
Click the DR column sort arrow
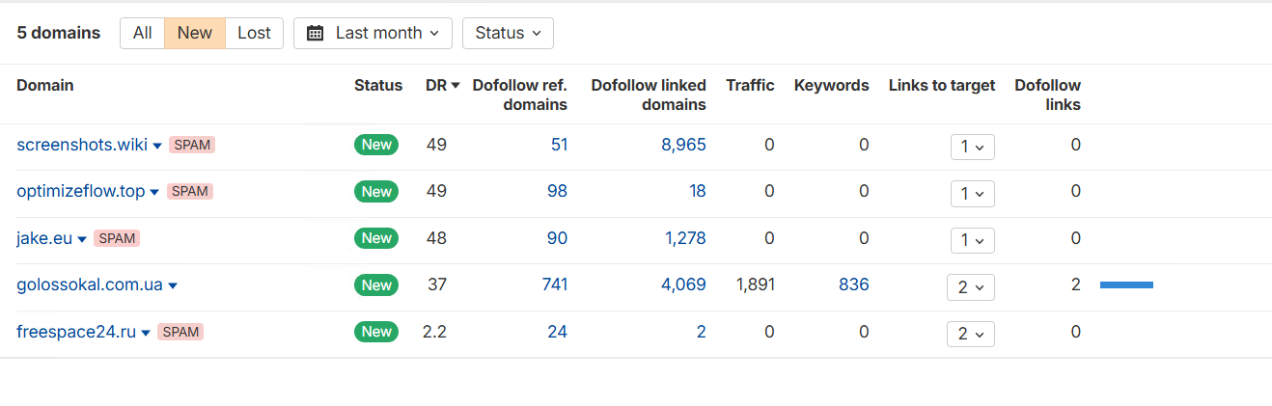[x=456, y=86]
